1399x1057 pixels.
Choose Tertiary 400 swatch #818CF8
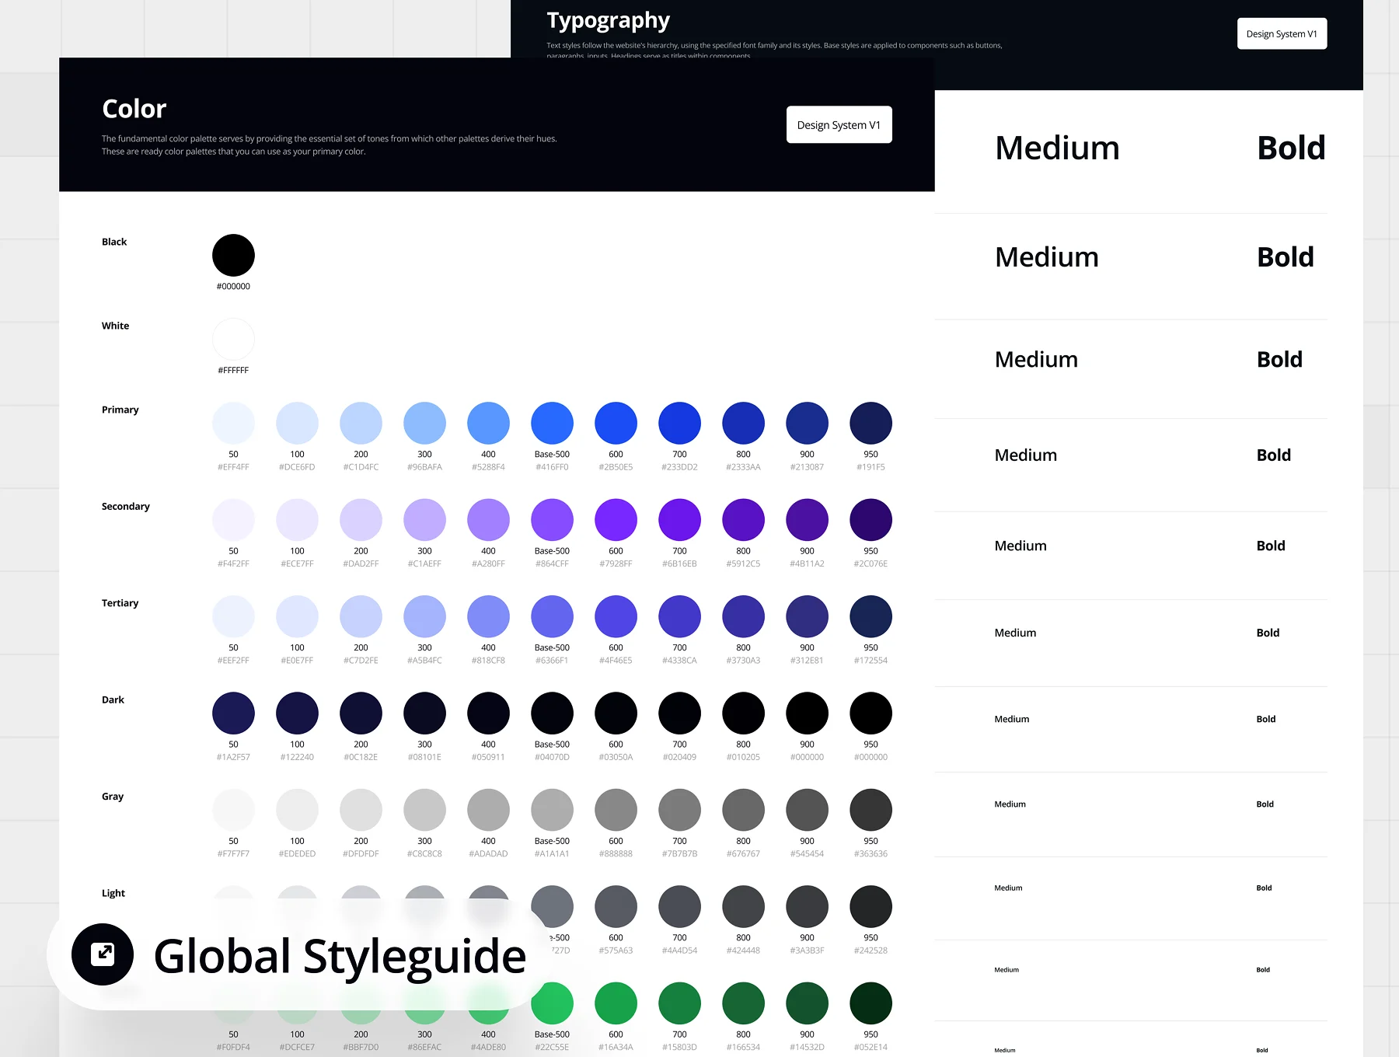coord(488,616)
